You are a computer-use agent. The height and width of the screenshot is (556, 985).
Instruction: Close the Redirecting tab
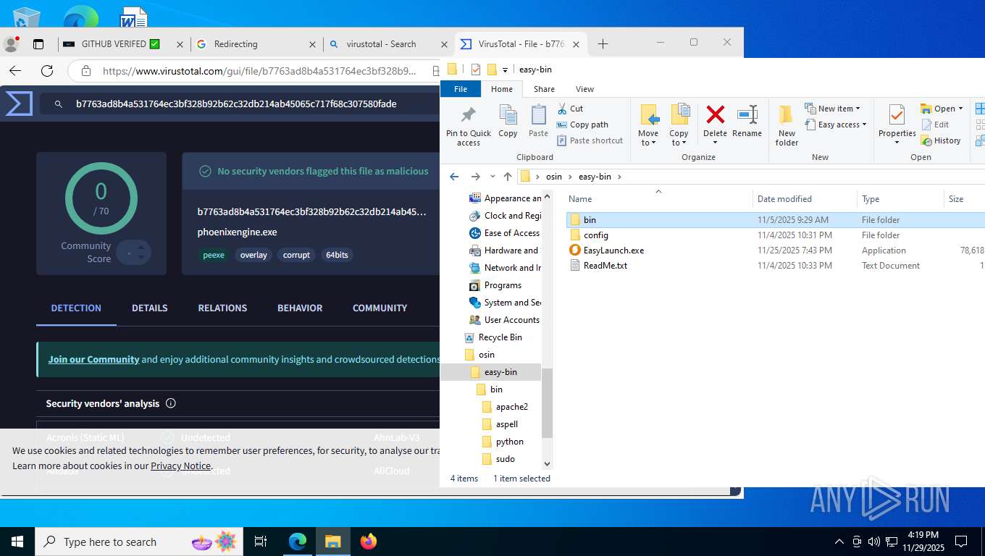(313, 44)
